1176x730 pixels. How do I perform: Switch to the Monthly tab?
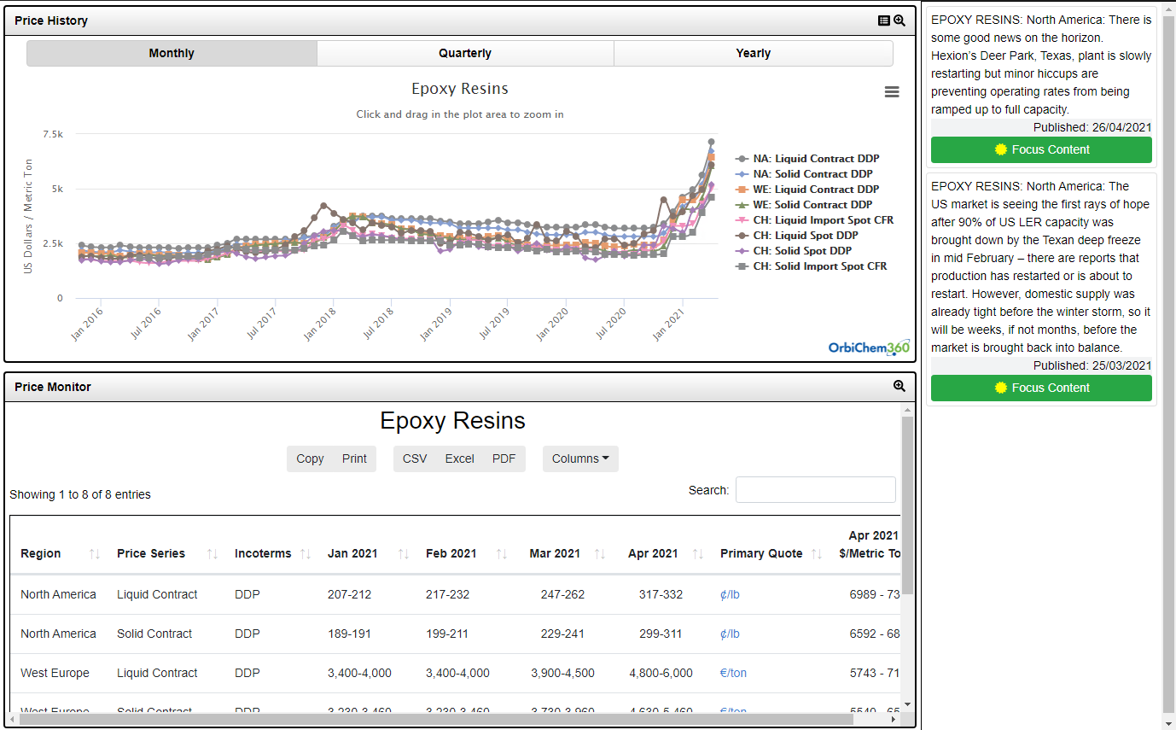pyautogui.click(x=172, y=53)
